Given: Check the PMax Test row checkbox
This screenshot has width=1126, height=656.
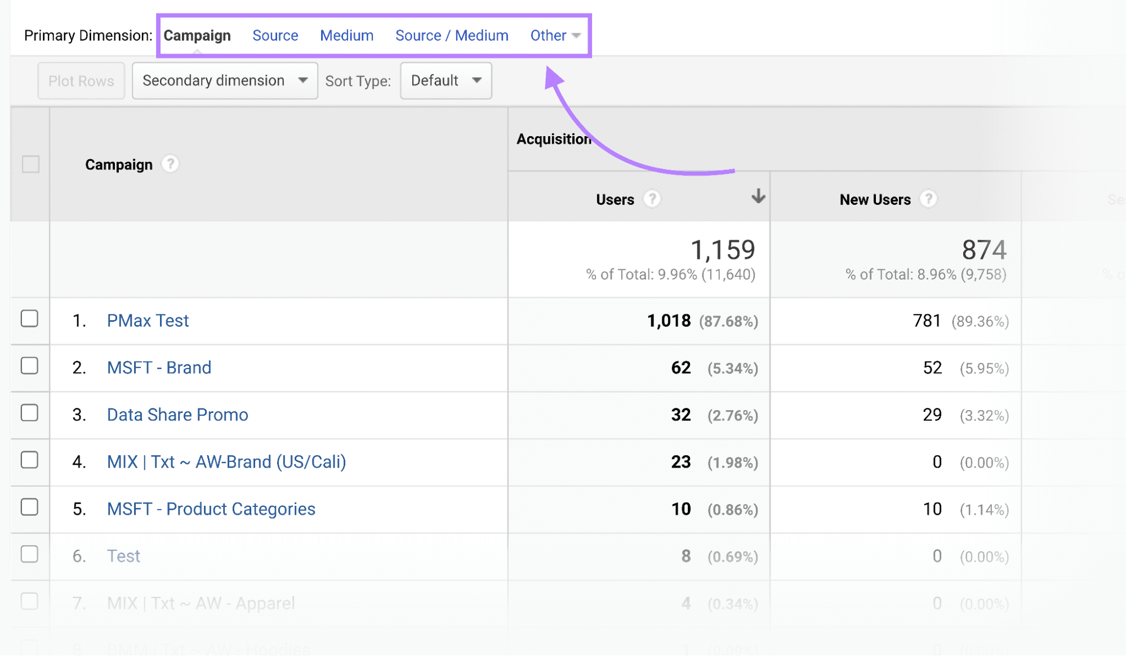Looking at the screenshot, I should click(29, 318).
